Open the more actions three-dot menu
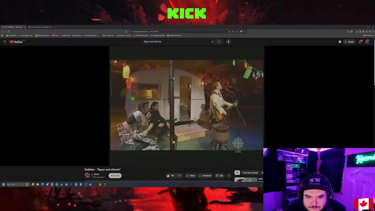This screenshot has height=211, width=375. pyautogui.click(x=229, y=176)
